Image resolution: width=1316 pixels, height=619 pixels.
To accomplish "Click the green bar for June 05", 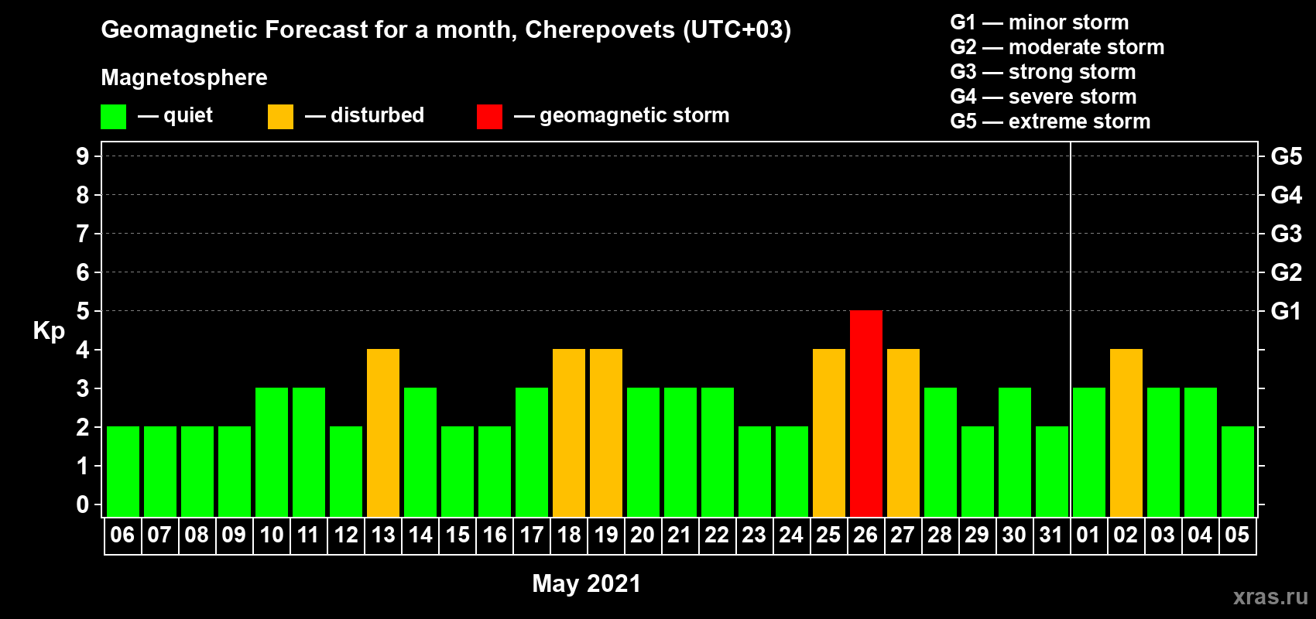I will pos(1238,472).
